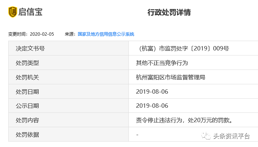Screen dimensions: 258x147
Task: Click the 处罚类型 row label
Action: (x=27, y=63)
